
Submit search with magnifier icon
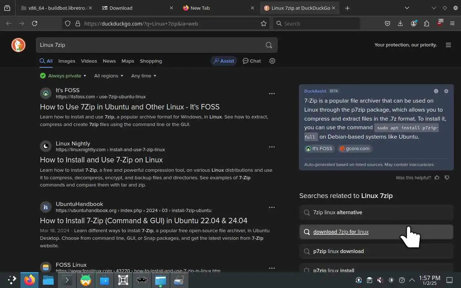click(x=269, y=45)
